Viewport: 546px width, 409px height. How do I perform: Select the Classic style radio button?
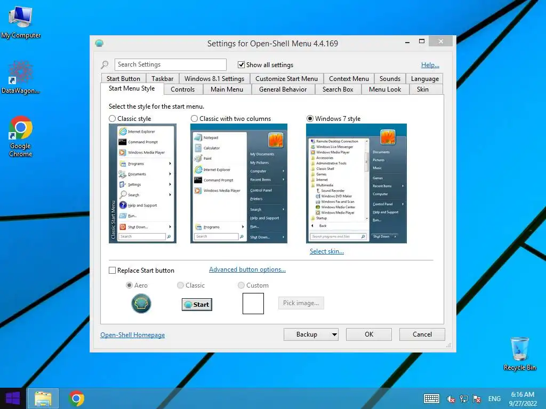click(112, 119)
